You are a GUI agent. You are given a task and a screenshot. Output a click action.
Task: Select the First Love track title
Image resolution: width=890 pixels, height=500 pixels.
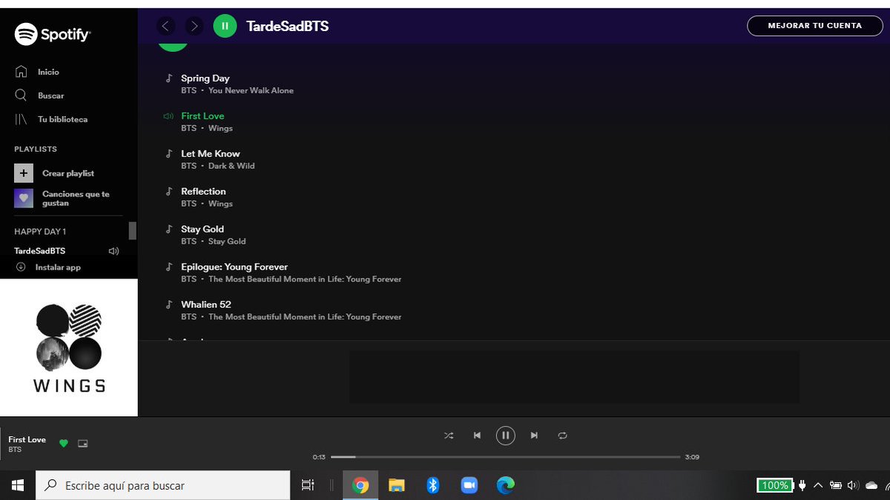coord(202,116)
